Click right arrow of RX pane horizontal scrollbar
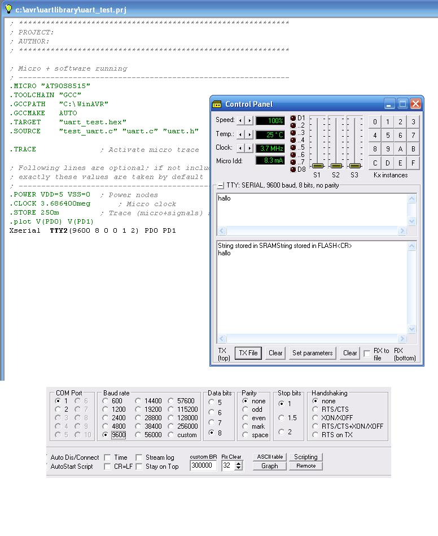Viewport: 438px width, 536px height. click(402, 339)
